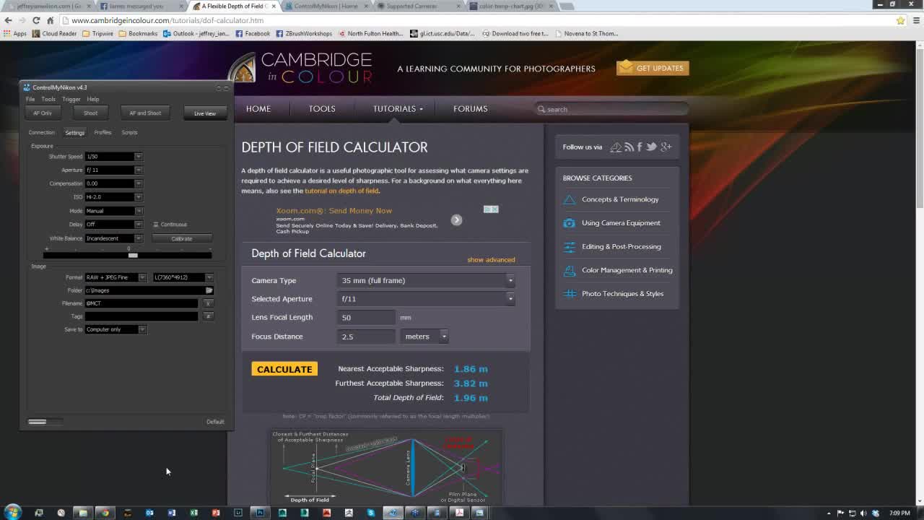Image resolution: width=924 pixels, height=520 pixels.
Task: Click the exposure meter slider handle
Action: pyautogui.click(x=133, y=255)
